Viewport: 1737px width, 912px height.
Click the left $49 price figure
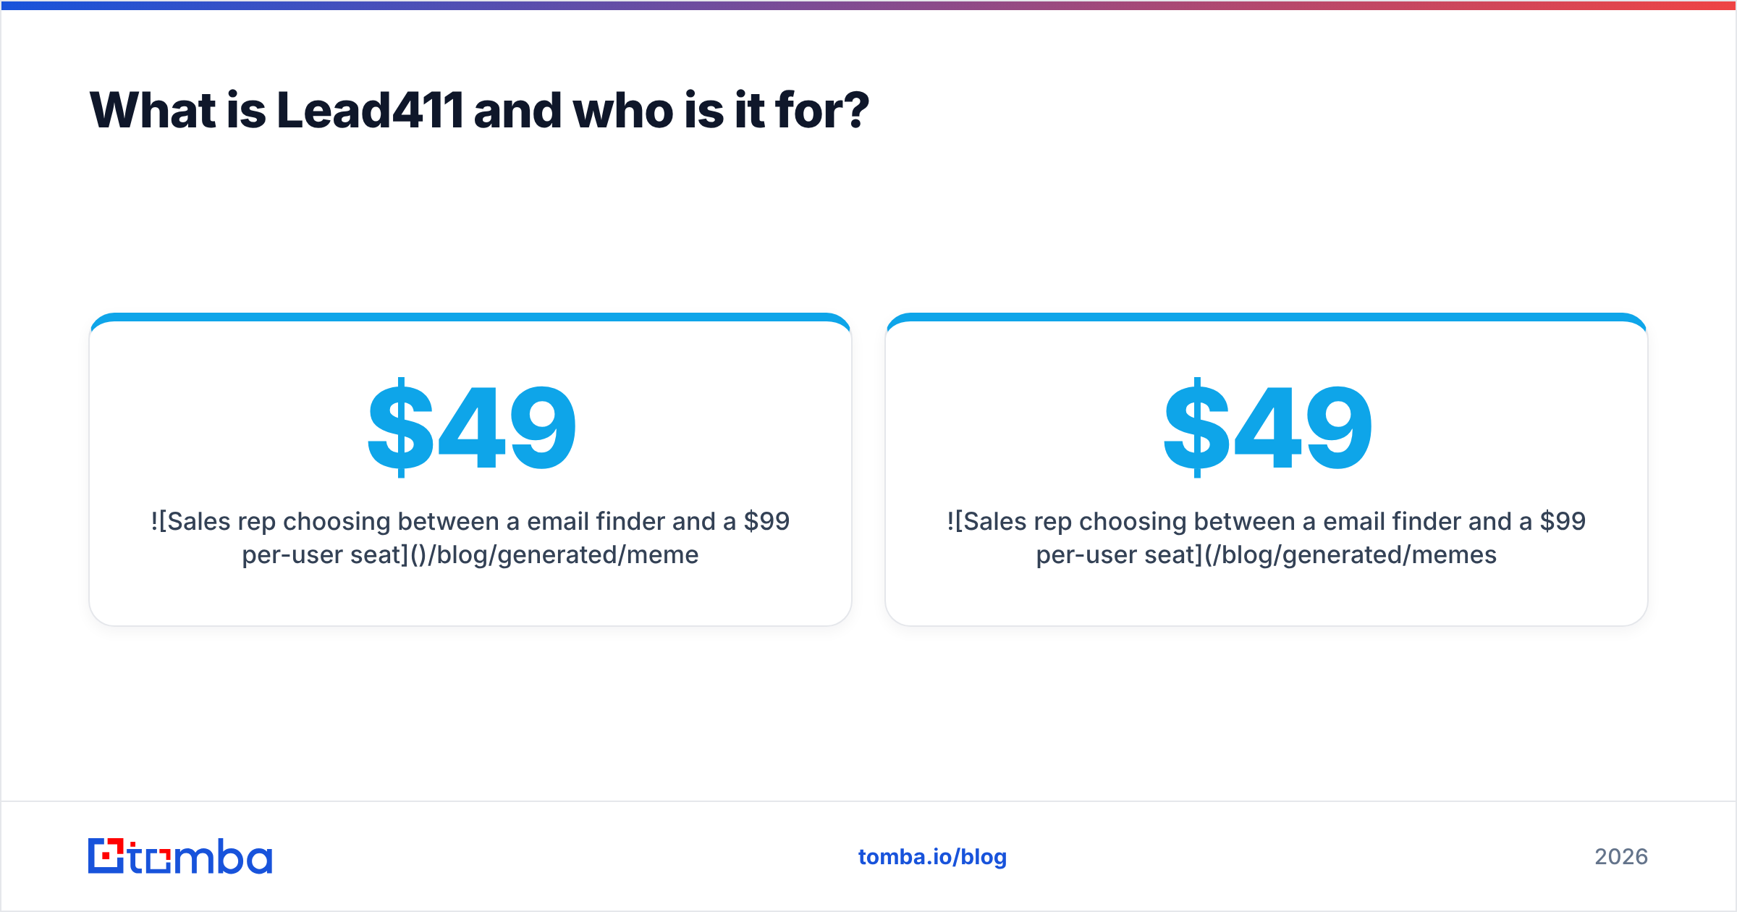(471, 428)
